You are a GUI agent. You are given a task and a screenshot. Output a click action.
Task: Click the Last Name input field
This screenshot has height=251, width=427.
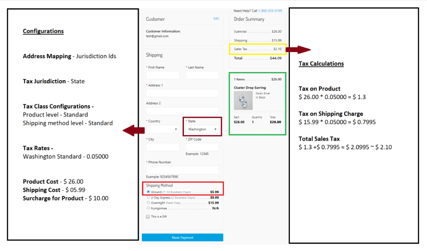tap(202, 75)
